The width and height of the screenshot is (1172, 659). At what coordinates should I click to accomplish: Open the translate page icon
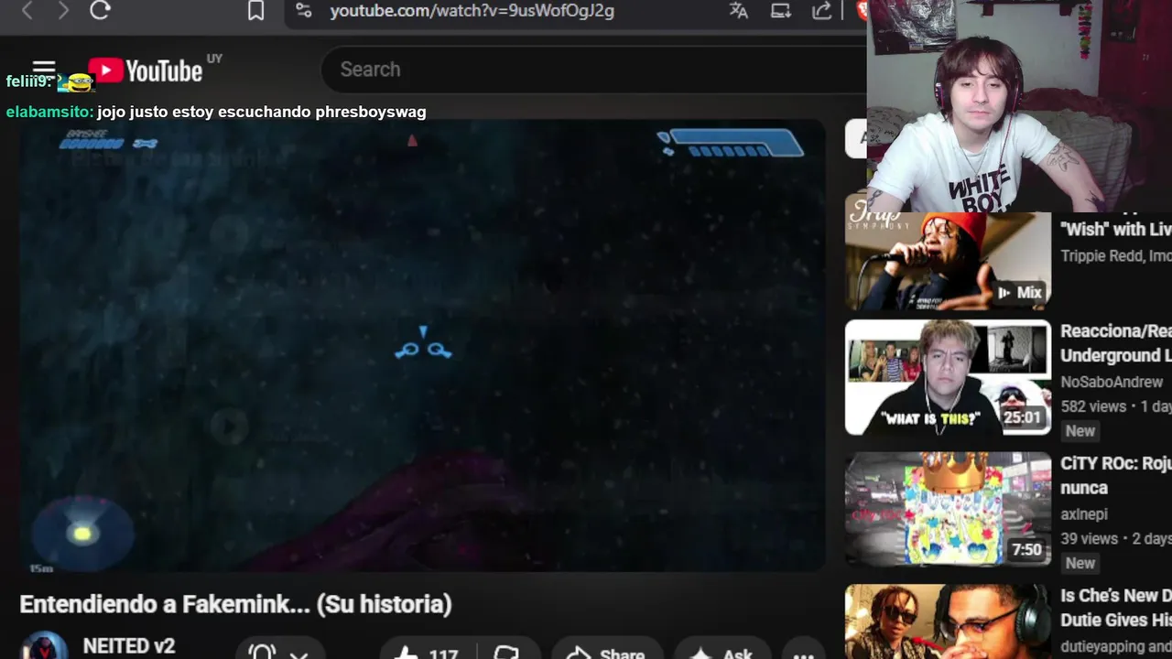click(738, 11)
